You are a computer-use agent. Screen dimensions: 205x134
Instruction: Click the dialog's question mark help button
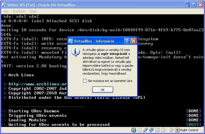[127, 41]
